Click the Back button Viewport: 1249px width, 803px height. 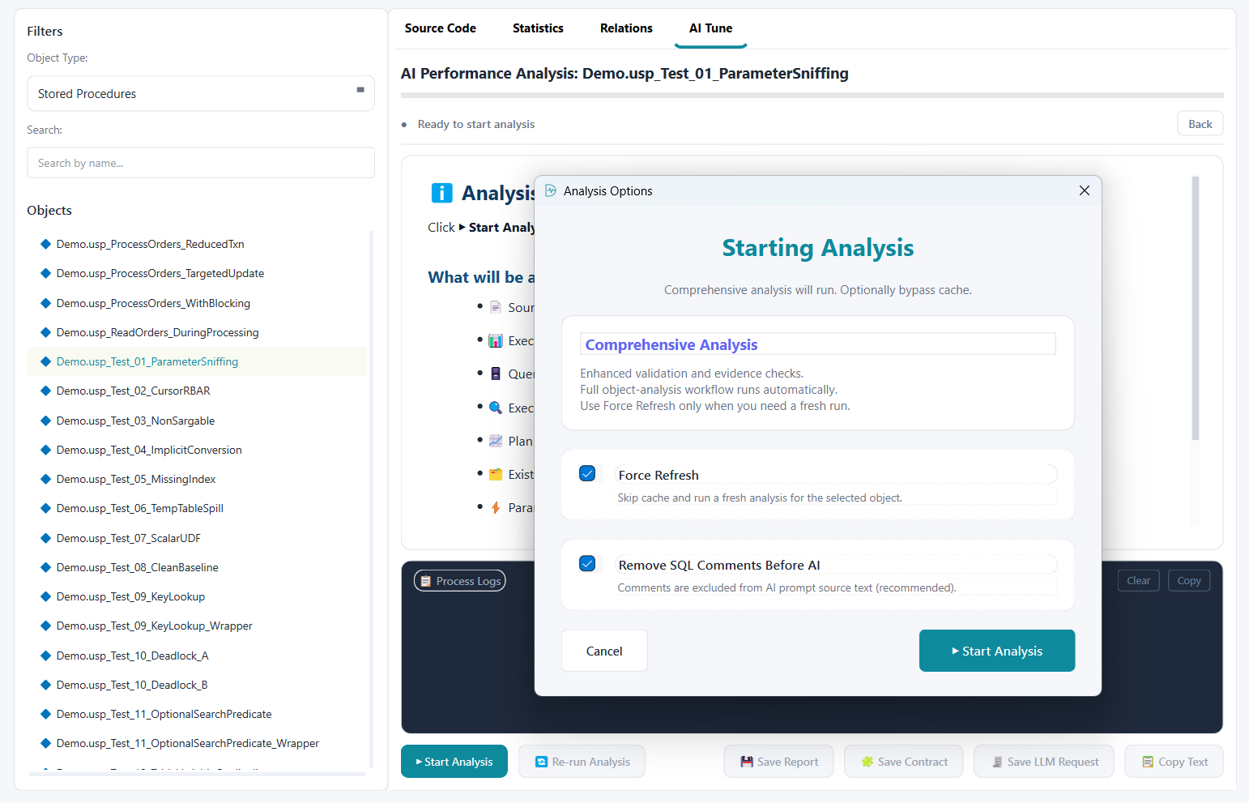point(1200,124)
